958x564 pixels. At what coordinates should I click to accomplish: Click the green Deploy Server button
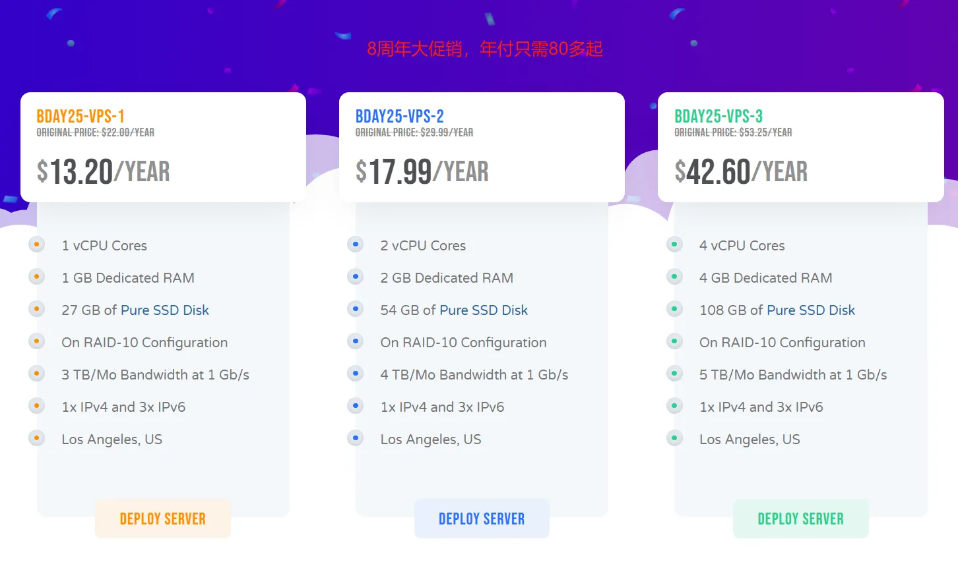pos(800,519)
